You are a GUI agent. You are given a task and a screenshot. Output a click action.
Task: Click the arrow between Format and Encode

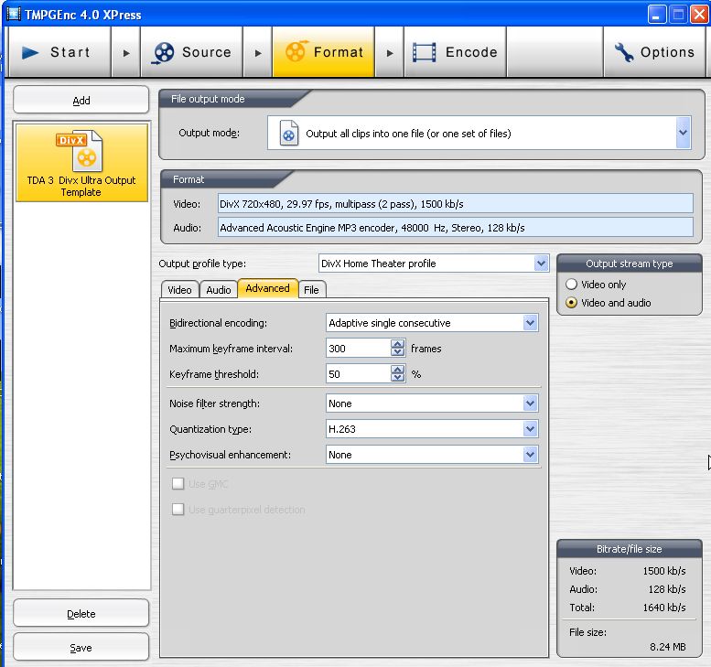pyautogui.click(x=390, y=52)
